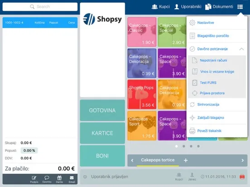This screenshot has height=187, width=250.
Task: Add a new category with plus
Action: [x=186, y=160]
